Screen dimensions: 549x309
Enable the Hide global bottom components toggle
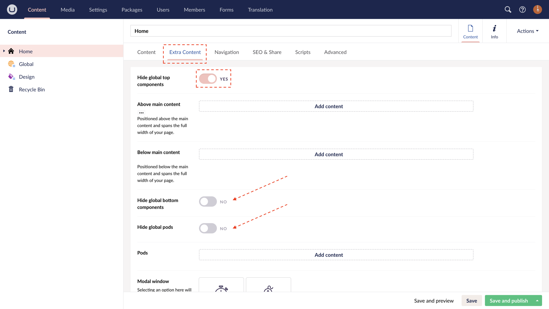pyautogui.click(x=208, y=202)
